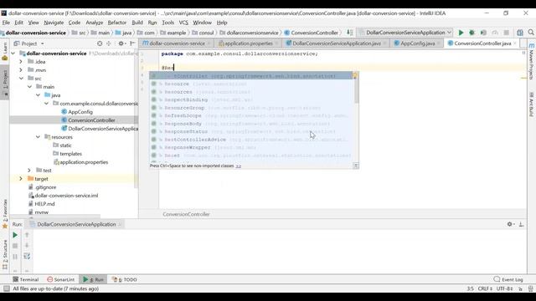Switch to DollarConversionServiceApplication.java editor tab
Viewport: 536px width, 301px height.
click(x=337, y=43)
